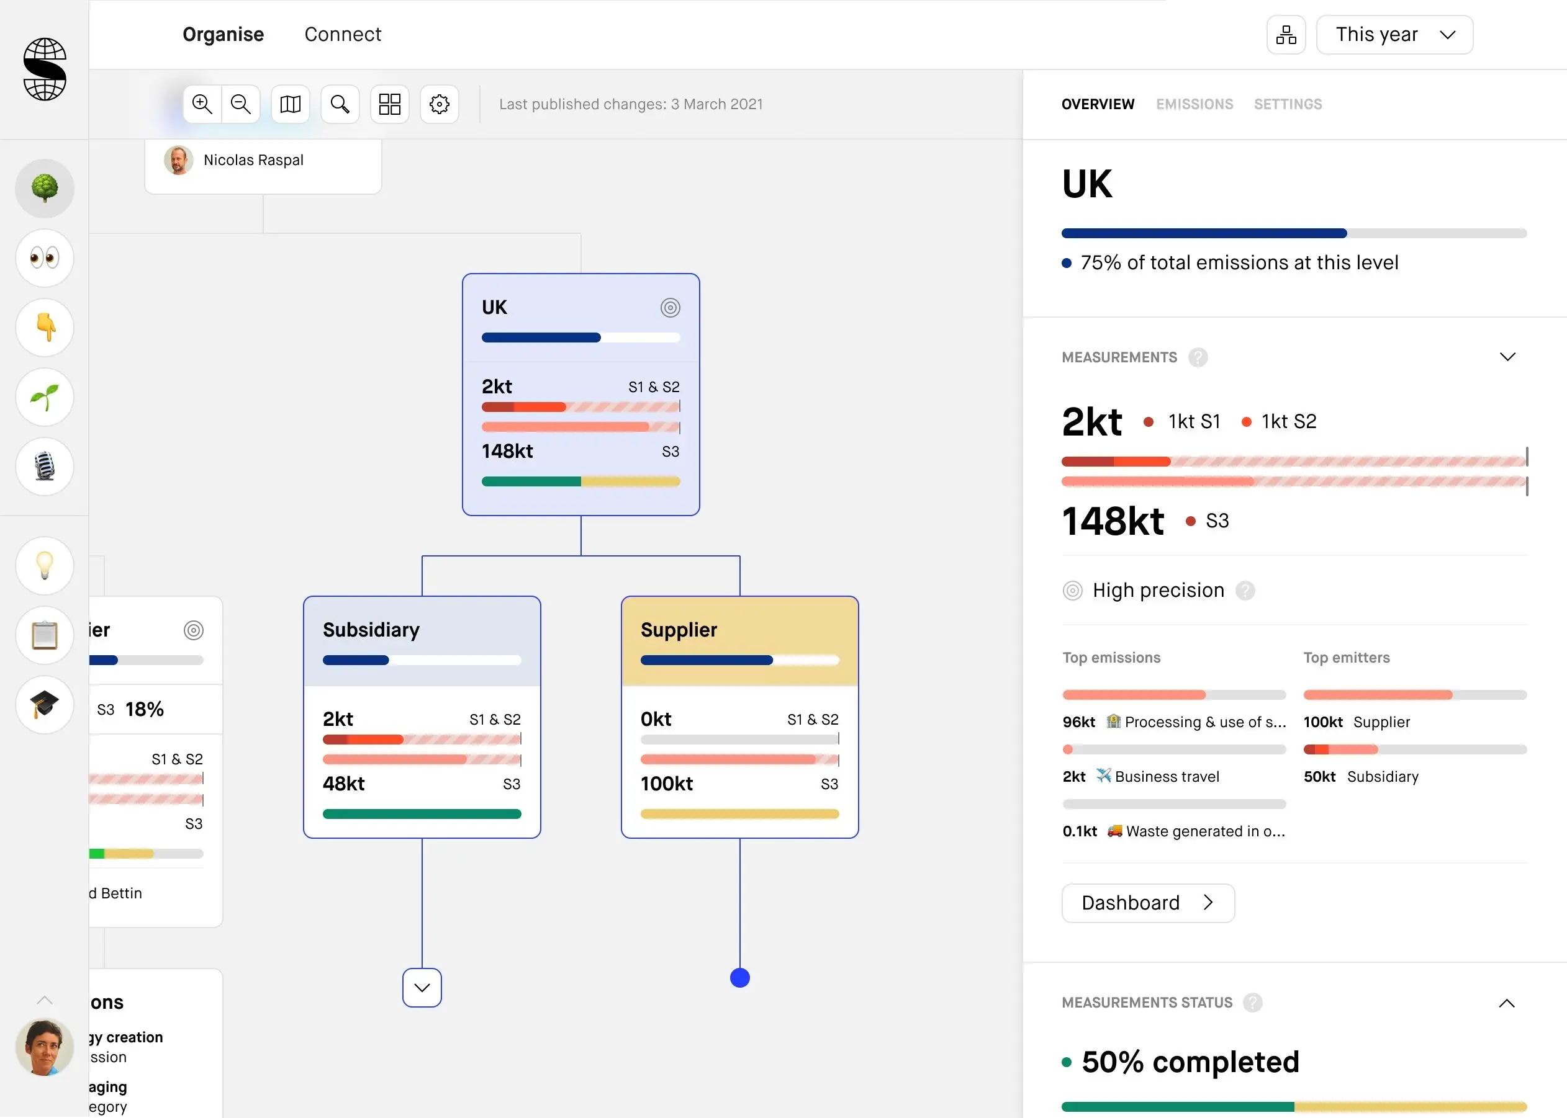1567x1118 pixels.
Task: Expand the Subsidiary node children chevron
Action: tap(422, 987)
